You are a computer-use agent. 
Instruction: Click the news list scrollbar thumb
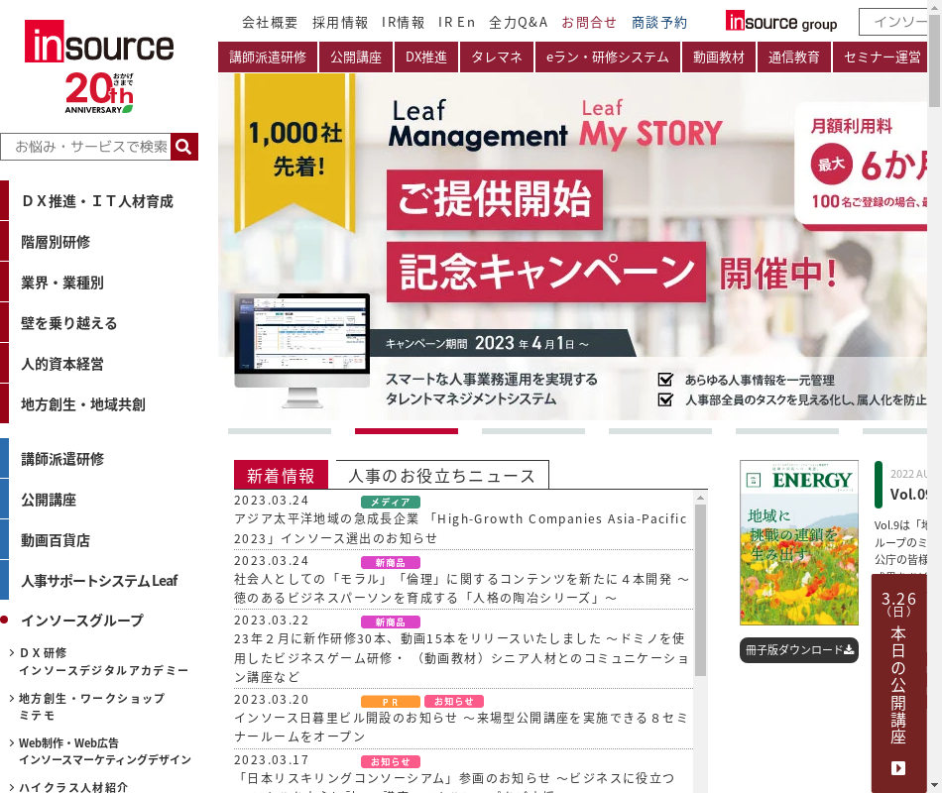point(700,590)
